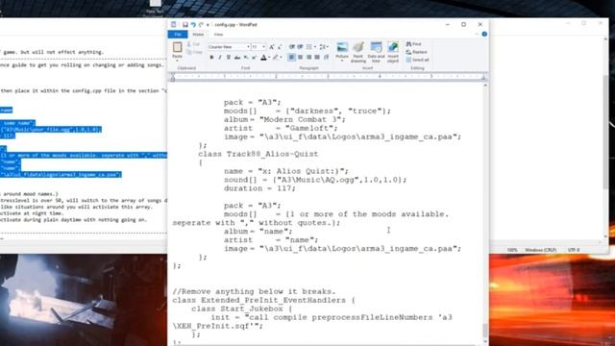This screenshot has width=615, height=346.
Task: Toggle subscript formatting
Action: [x=246, y=58]
